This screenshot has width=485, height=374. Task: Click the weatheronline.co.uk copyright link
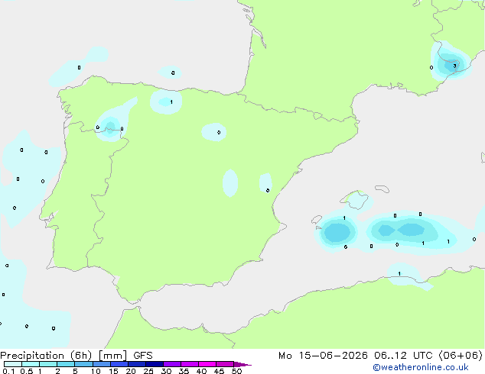(x=420, y=367)
